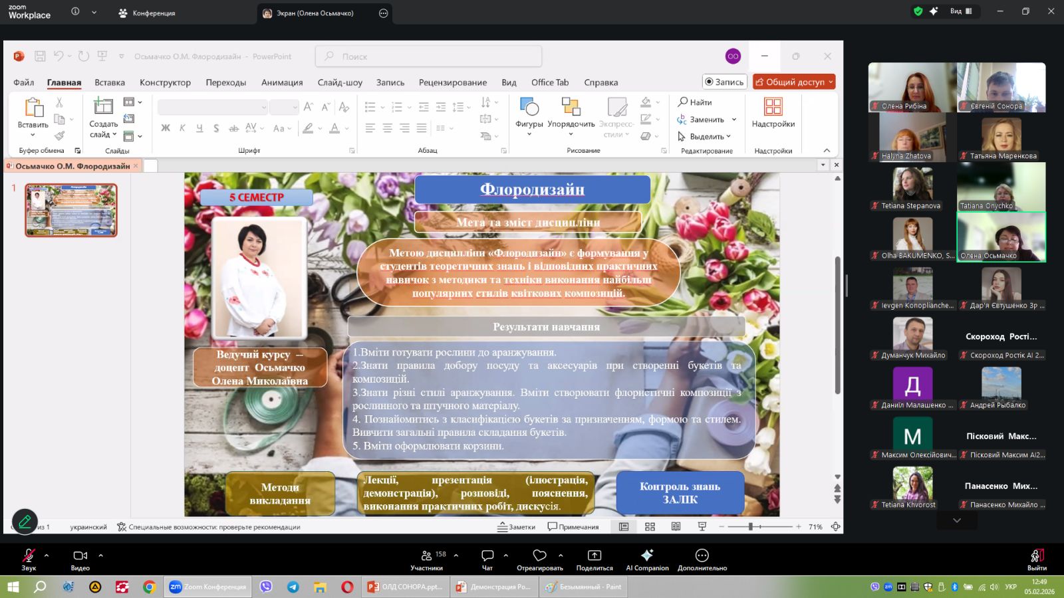Open the Zoom Chat panel

[x=487, y=556]
